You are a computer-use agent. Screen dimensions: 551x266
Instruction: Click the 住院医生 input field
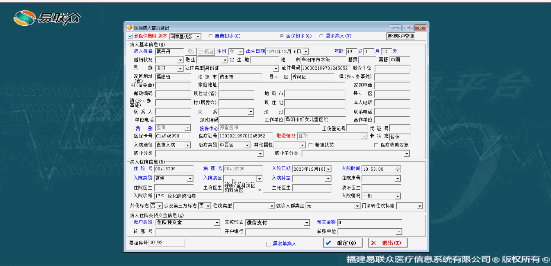pyautogui.click(x=174, y=188)
